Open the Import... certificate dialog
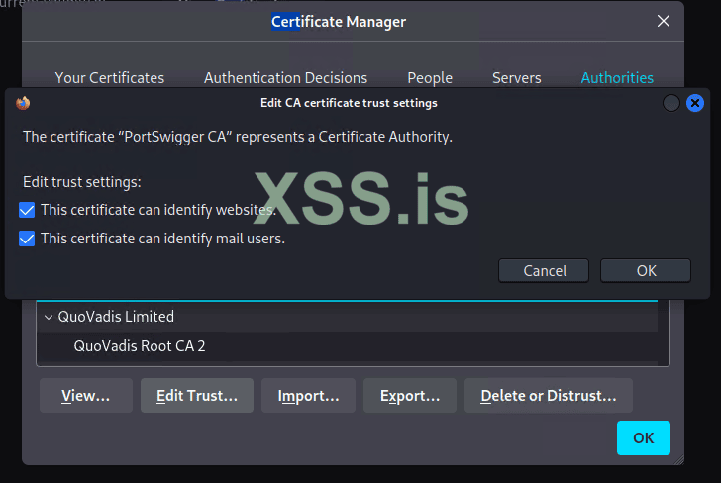Screen dimensions: 721x483 point(309,396)
